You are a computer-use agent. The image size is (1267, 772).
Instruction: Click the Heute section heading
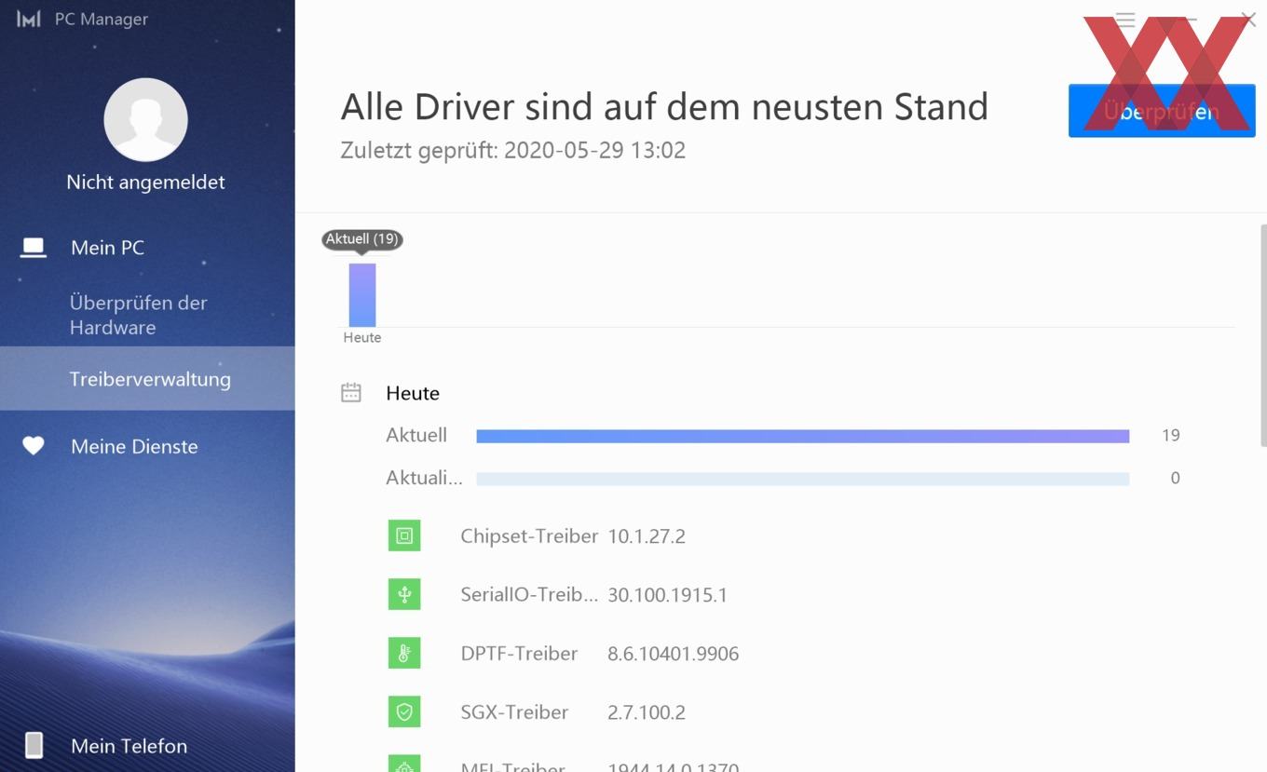(x=413, y=393)
